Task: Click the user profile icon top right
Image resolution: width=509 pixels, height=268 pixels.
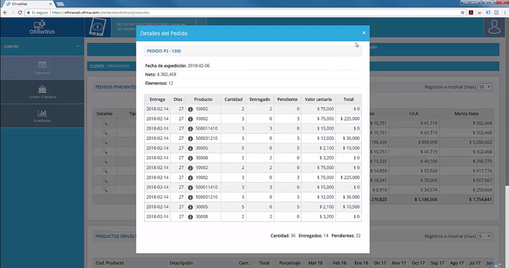Action: 494,28
